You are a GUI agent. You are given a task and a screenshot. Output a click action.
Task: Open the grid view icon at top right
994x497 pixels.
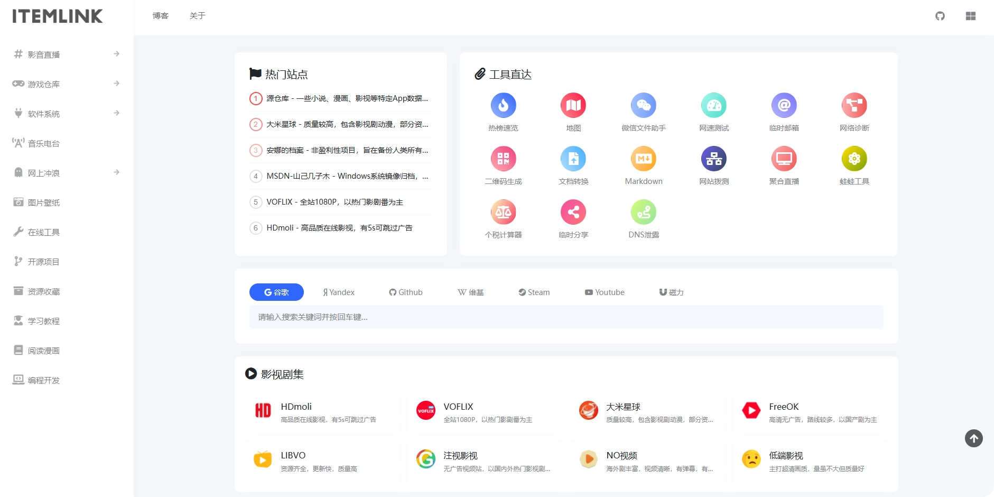(970, 16)
